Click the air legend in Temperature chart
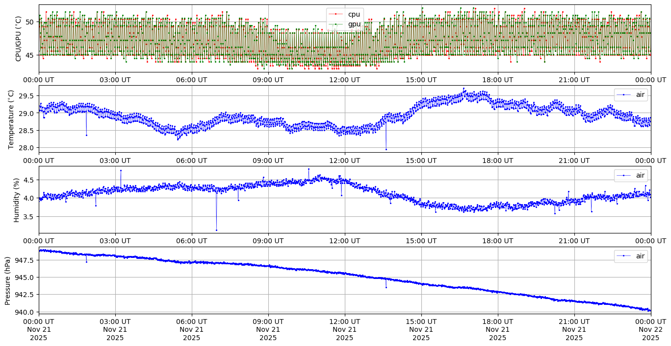Viewport: 671px width, 346px height. click(631, 94)
